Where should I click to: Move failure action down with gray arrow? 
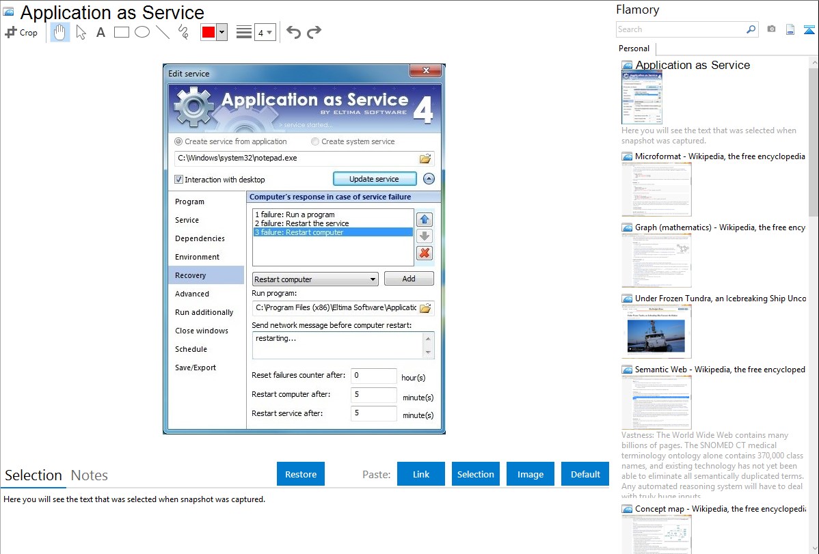[425, 236]
